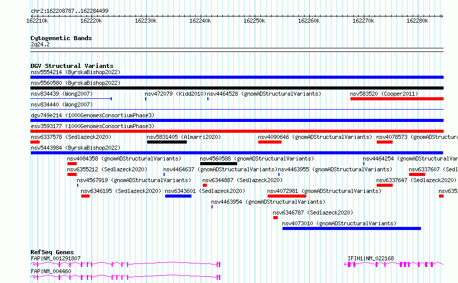Open variant nsv5560580 (ByrskaBishop2022)

tap(76, 83)
